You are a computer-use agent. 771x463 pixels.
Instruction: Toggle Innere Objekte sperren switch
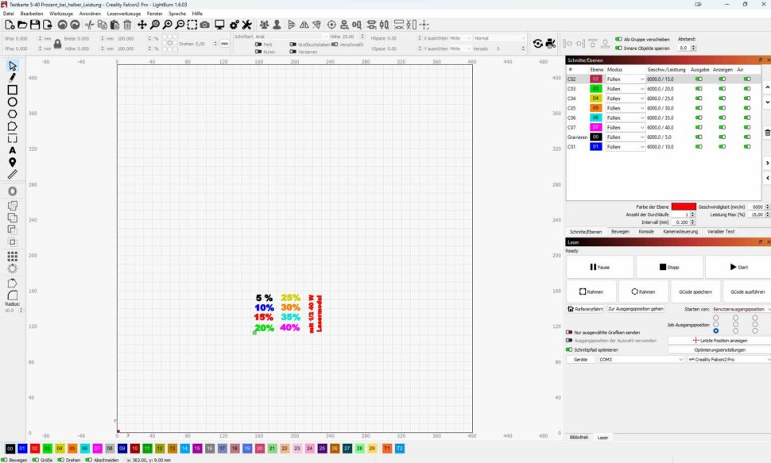[x=619, y=48]
